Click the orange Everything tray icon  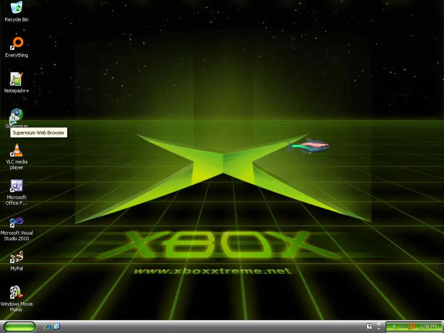[412, 327]
